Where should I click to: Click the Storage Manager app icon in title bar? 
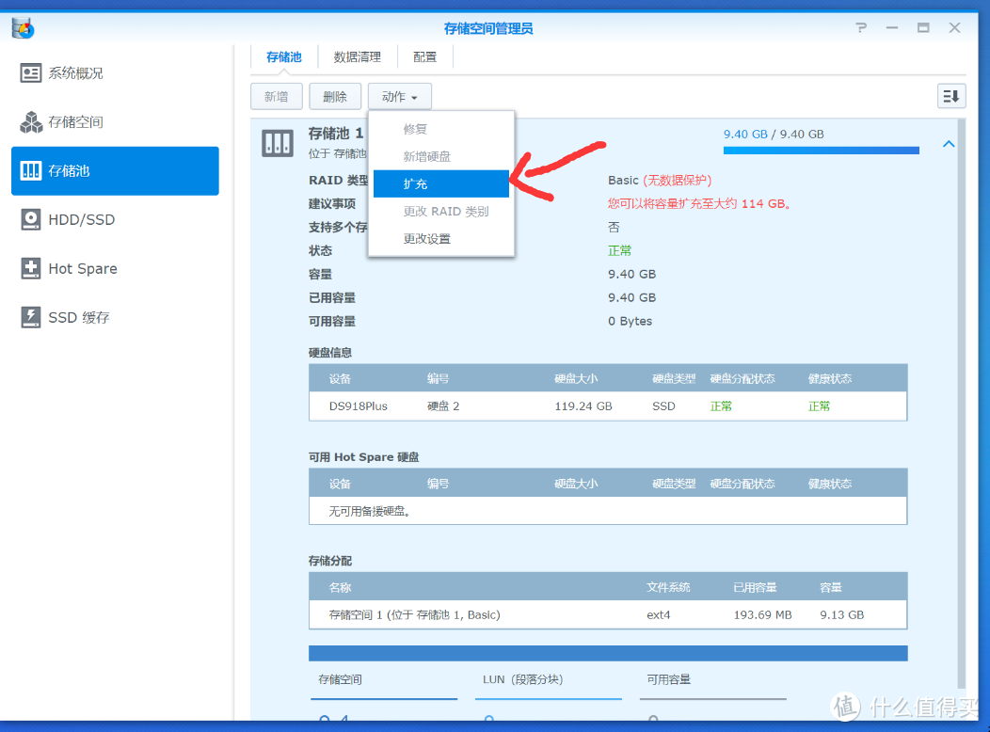click(x=23, y=28)
